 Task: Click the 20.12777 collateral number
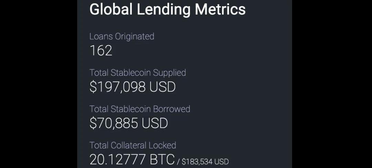[118, 160]
